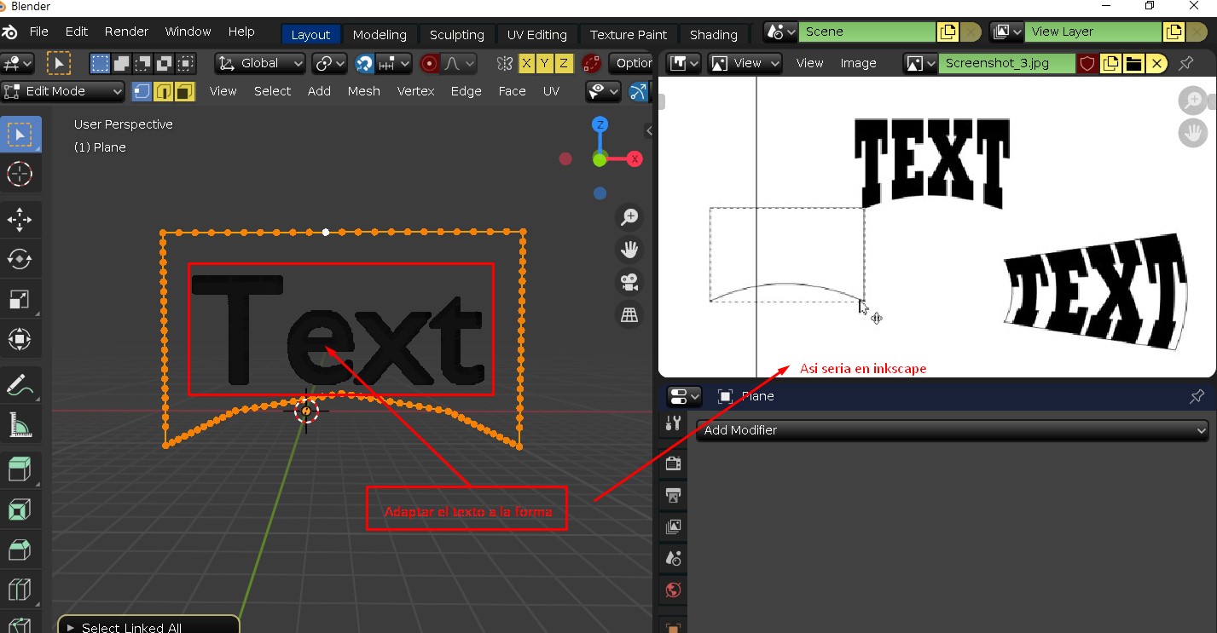Create new copy of Screenshot_3.jpg image
Viewport: 1217px width, 633px height.
pos(1110,64)
